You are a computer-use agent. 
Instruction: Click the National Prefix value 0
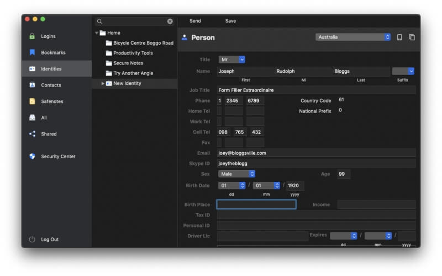340,110
